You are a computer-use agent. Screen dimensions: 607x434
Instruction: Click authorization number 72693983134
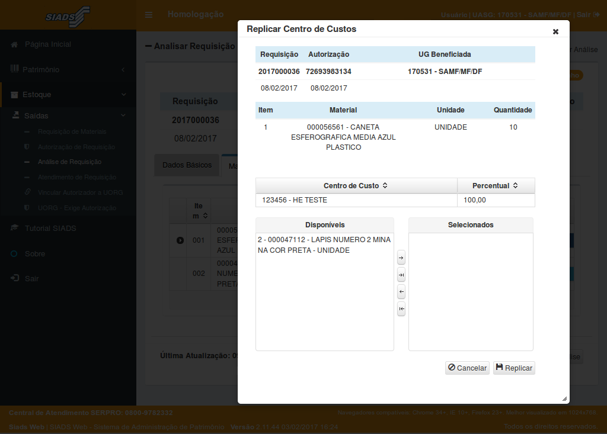point(328,72)
